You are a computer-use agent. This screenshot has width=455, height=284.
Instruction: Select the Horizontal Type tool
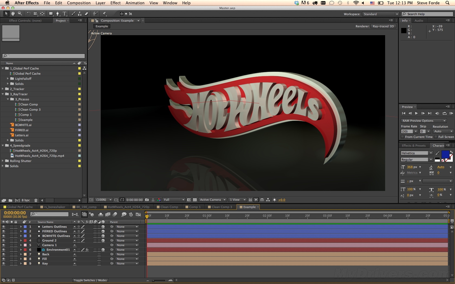tap(64, 14)
